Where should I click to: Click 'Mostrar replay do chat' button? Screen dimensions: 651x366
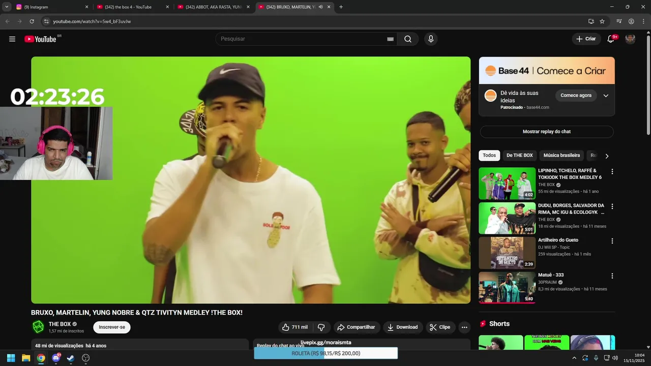pyautogui.click(x=547, y=132)
